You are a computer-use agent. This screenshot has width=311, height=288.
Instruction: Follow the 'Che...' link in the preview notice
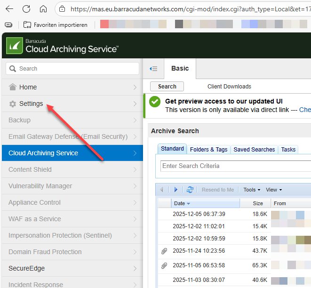[x=305, y=110]
